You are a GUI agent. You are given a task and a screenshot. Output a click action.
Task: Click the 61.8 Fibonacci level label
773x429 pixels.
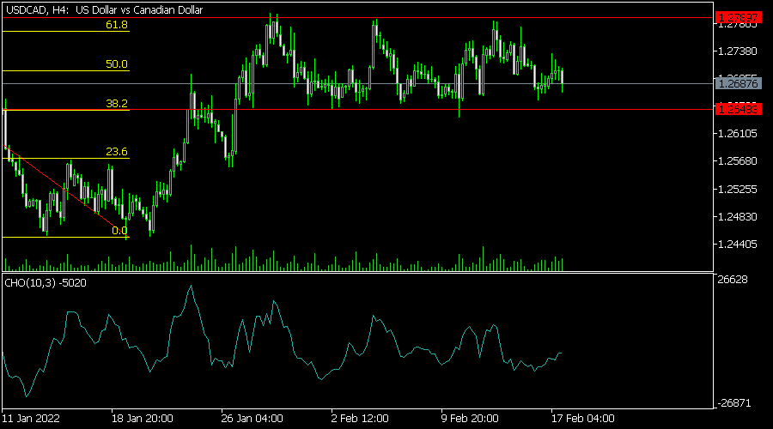tap(116, 25)
